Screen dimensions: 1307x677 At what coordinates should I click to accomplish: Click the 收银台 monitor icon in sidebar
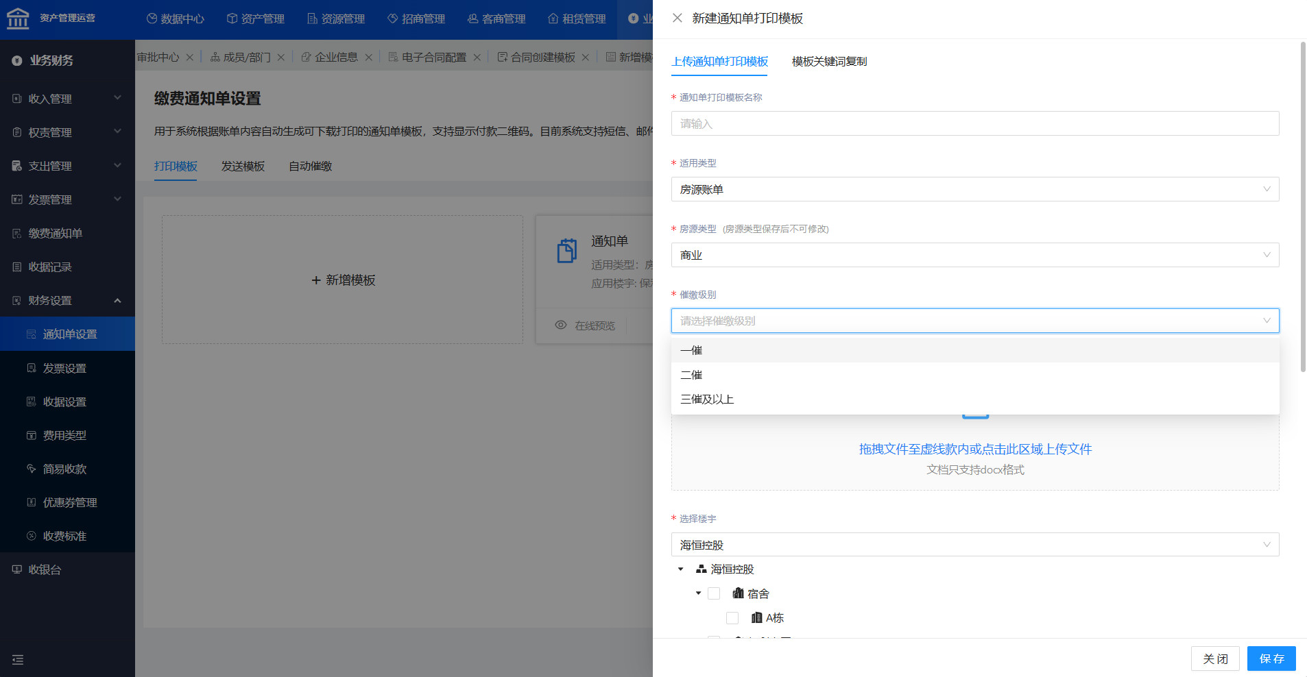(x=17, y=569)
